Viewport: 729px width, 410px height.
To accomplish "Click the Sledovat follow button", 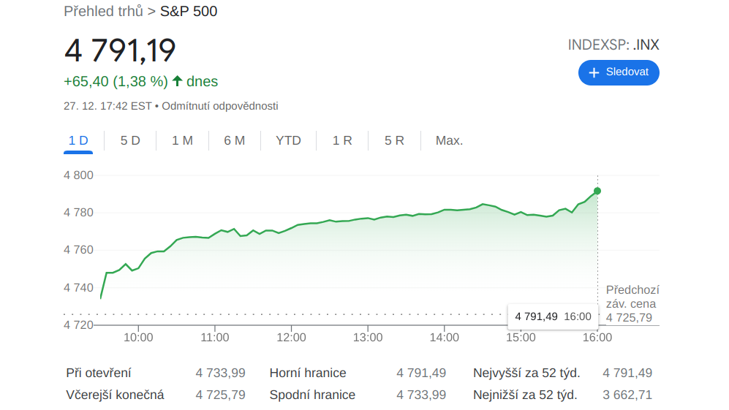I will (619, 72).
